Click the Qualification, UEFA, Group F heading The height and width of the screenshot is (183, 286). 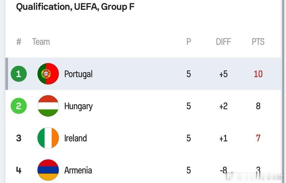click(x=75, y=7)
